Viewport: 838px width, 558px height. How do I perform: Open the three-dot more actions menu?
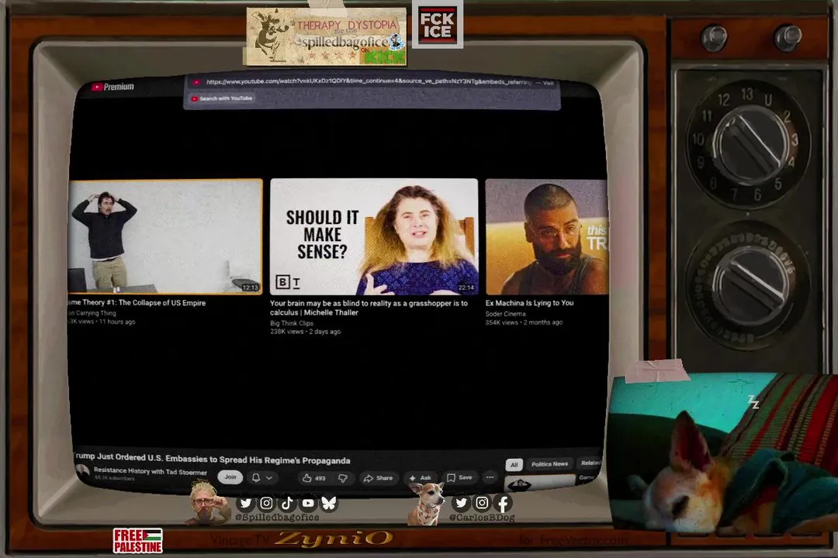coord(490,477)
